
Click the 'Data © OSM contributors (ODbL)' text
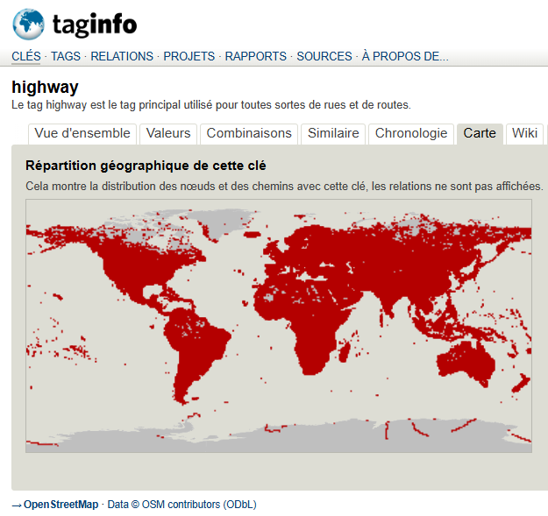[182, 505]
